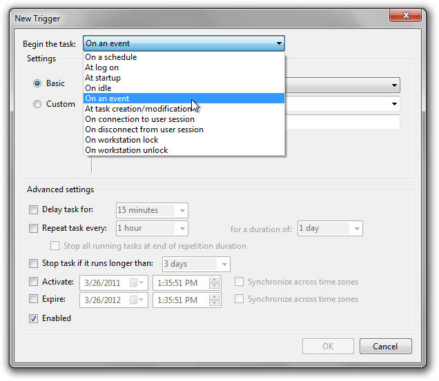Choose On workstation lock option

click(184, 140)
